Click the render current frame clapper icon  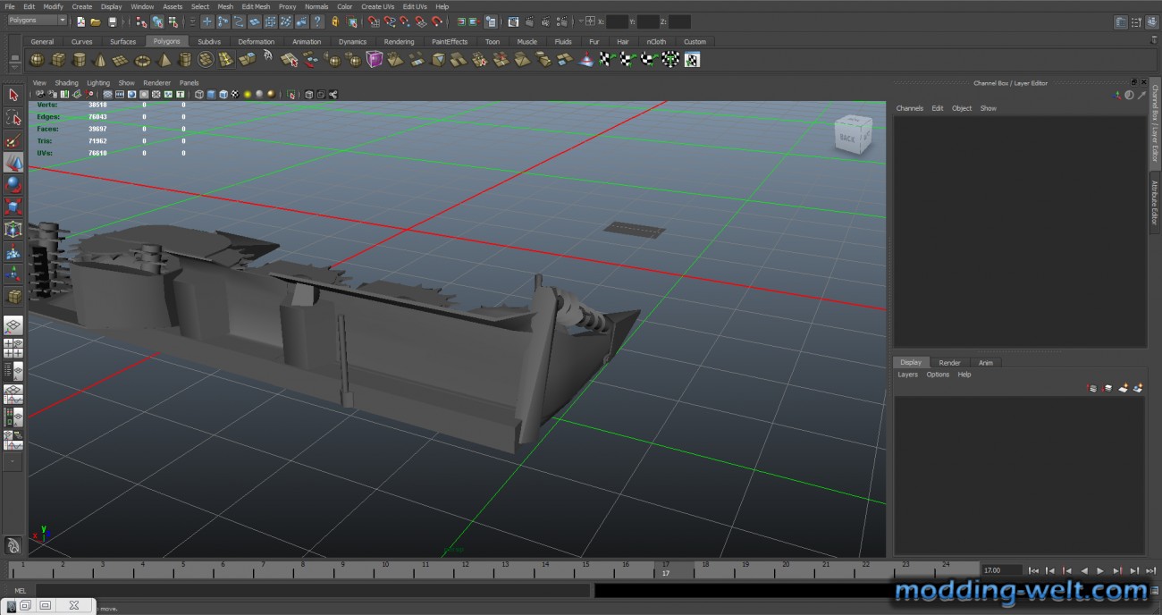(530, 21)
